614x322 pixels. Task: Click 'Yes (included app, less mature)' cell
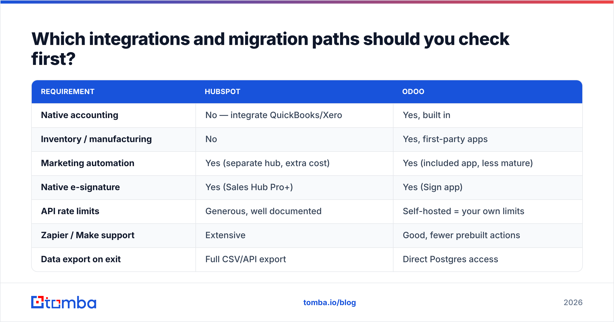pos(468,163)
